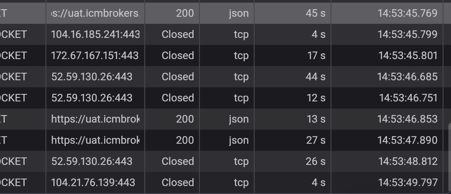The width and height of the screenshot is (451, 194).
Task: Click the 14:53:45.801 timestamp
Action: pos(408,56)
